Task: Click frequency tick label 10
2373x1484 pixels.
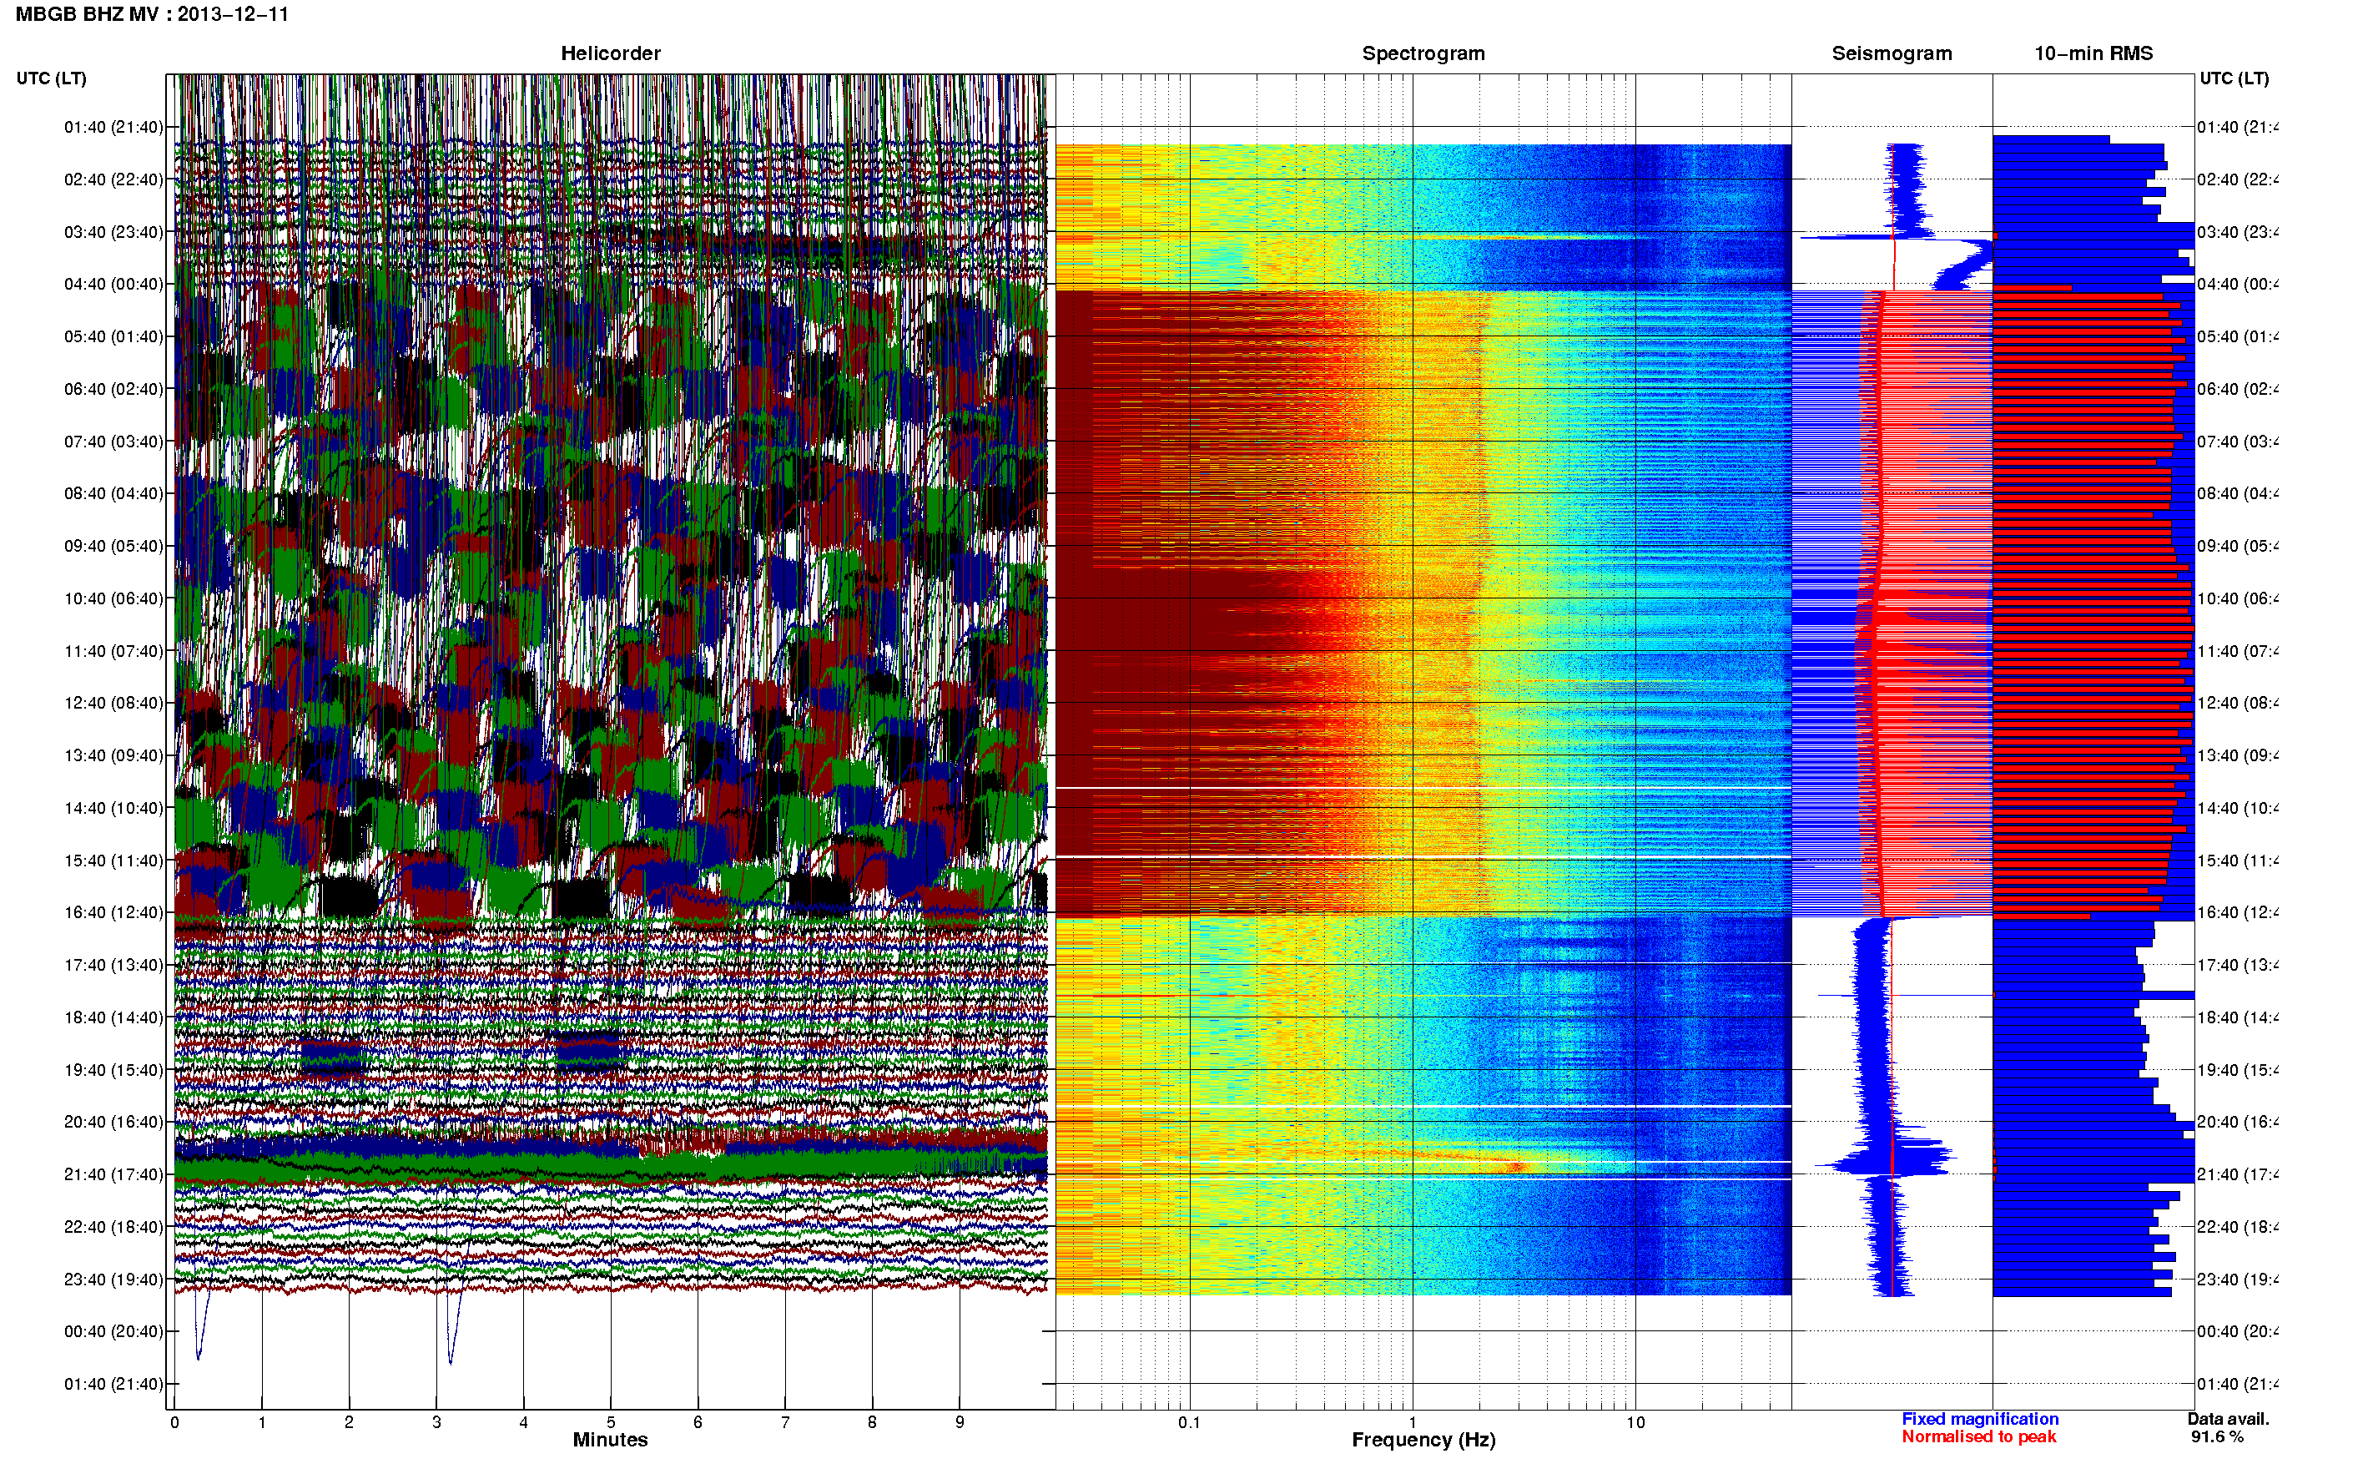Action: (x=1635, y=1422)
